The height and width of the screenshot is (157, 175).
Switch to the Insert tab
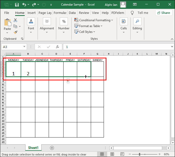31,13
